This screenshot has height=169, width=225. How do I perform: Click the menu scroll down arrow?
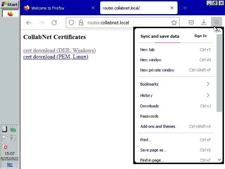pyautogui.click(x=219, y=159)
